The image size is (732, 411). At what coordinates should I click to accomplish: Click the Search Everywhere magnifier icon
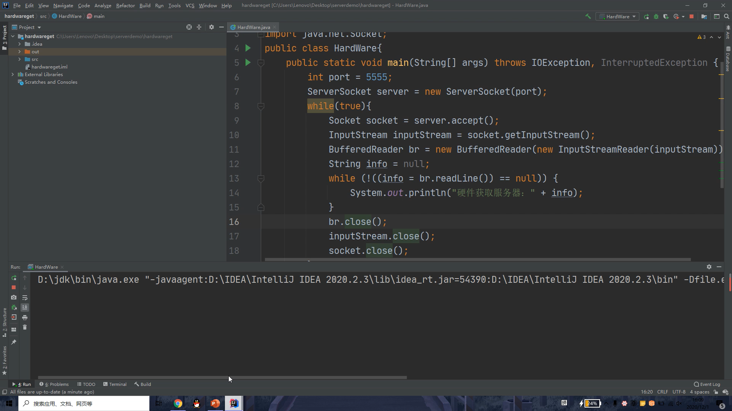click(x=726, y=16)
